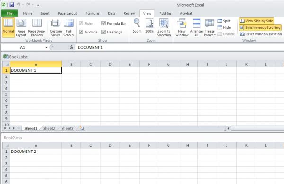The image size is (284, 184).
Task: Go to first sheet navigation arrow
Action: tap(5, 128)
